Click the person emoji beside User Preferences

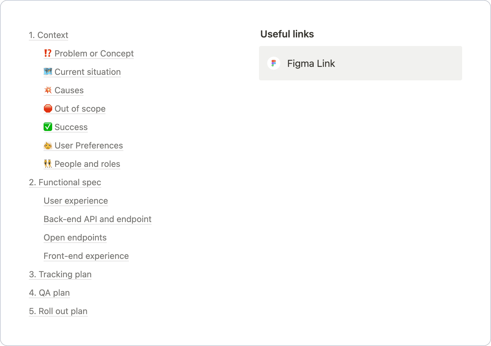pyautogui.click(x=48, y=145)
